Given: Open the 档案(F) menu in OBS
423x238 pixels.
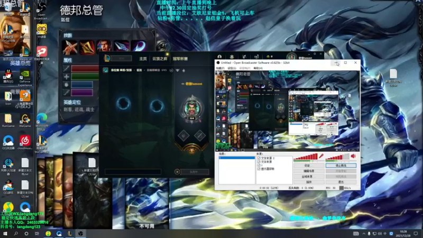Looking at the screenshot, I should click(x=220, y=68).
